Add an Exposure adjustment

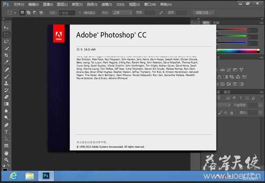(x=235, y=70)
